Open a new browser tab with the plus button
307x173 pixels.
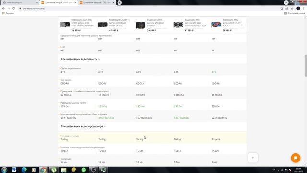click(x=119, y=3)
